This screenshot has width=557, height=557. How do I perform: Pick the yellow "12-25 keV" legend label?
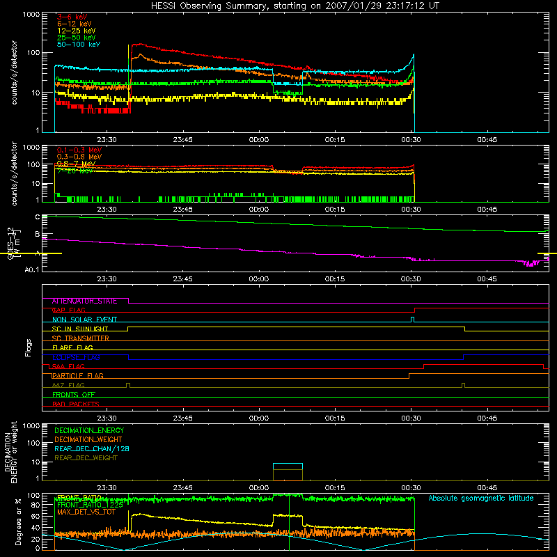pos(77,31)
